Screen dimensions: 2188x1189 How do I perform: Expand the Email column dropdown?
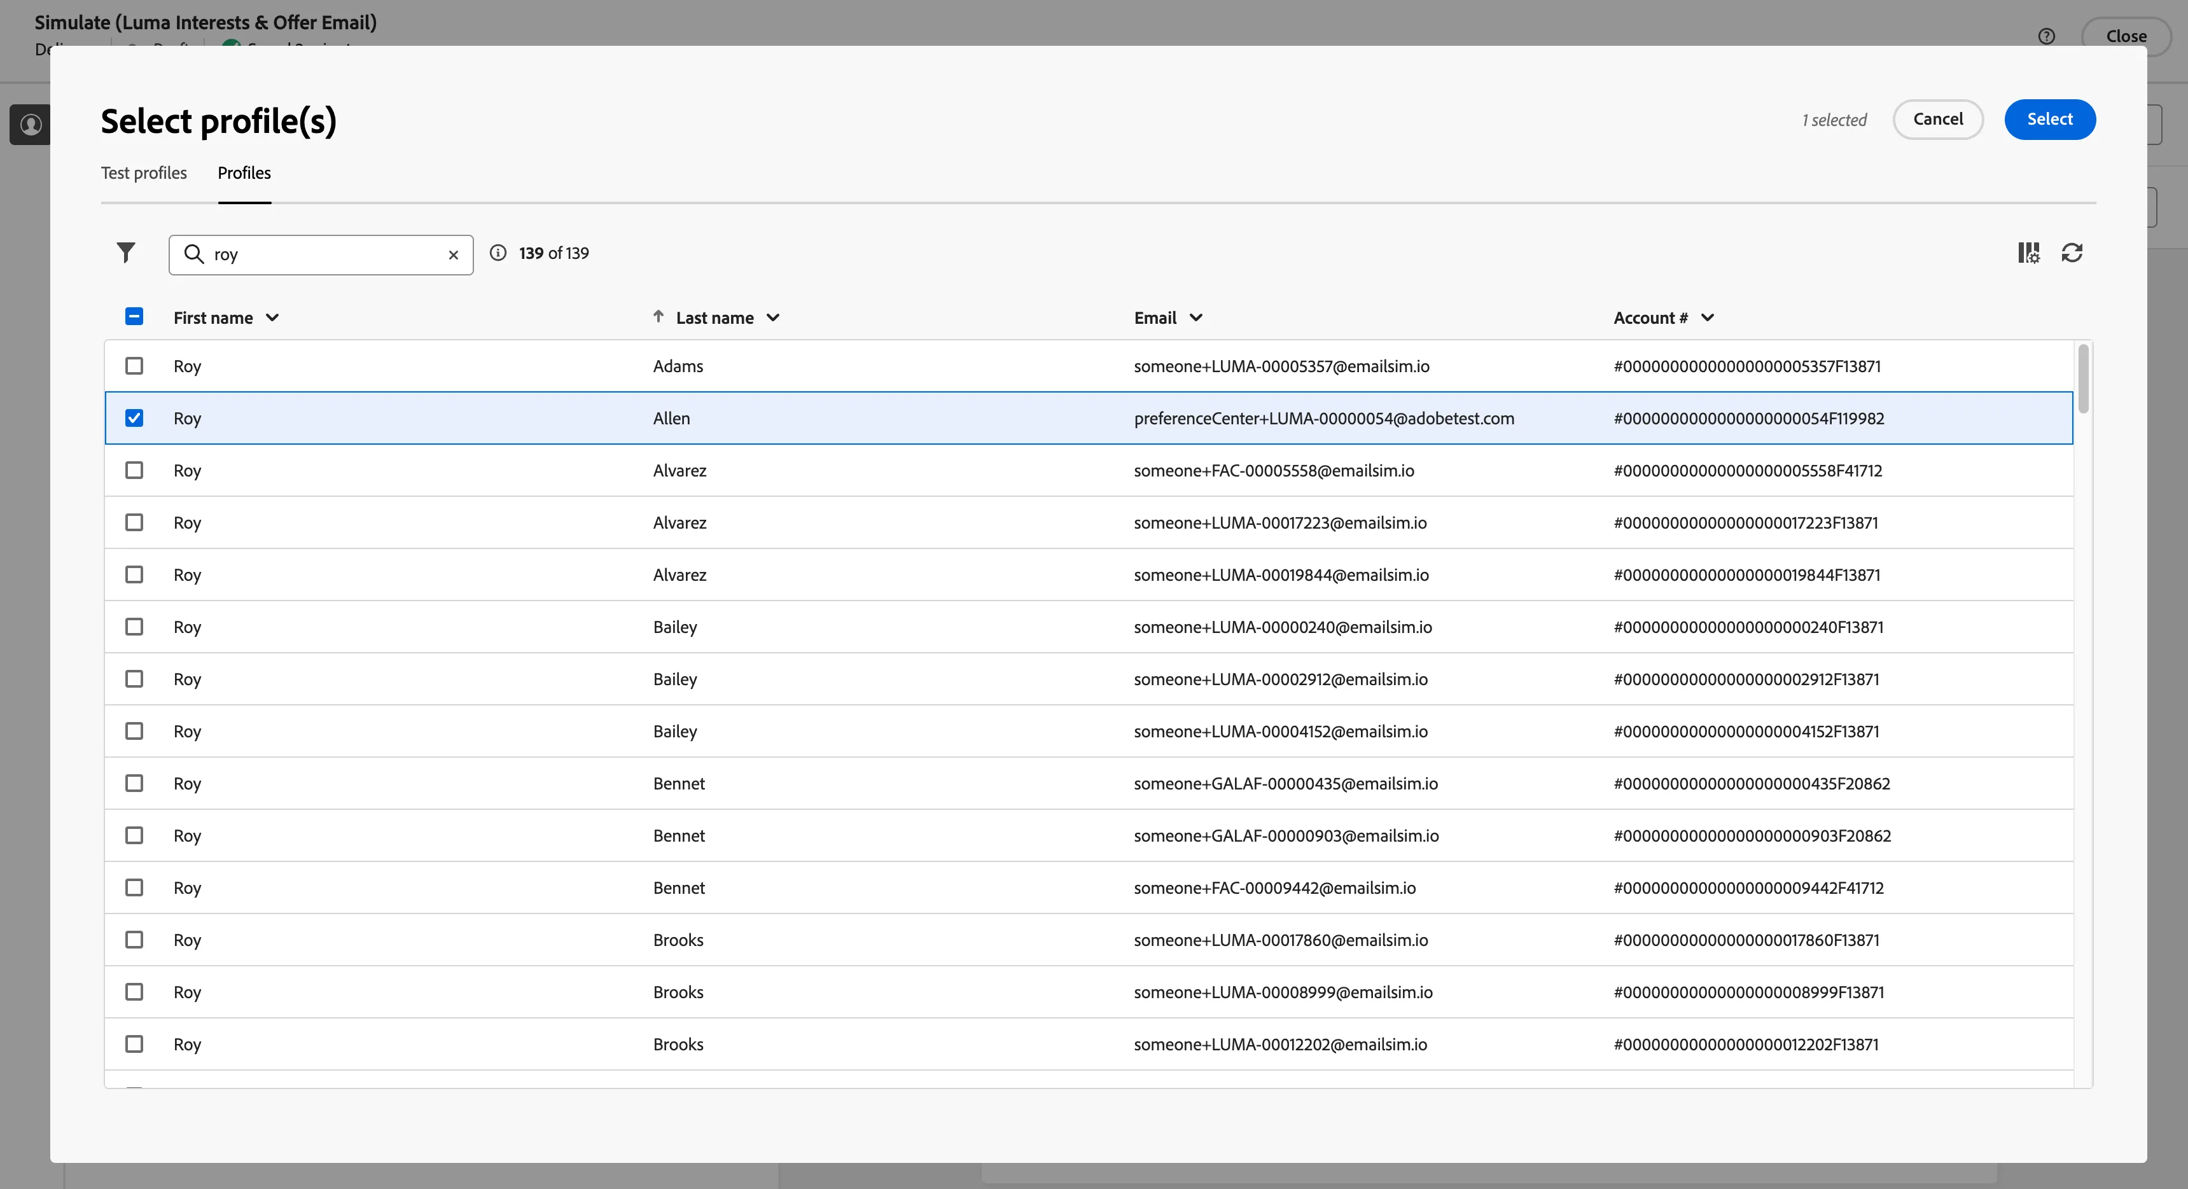coord(1196,319)
